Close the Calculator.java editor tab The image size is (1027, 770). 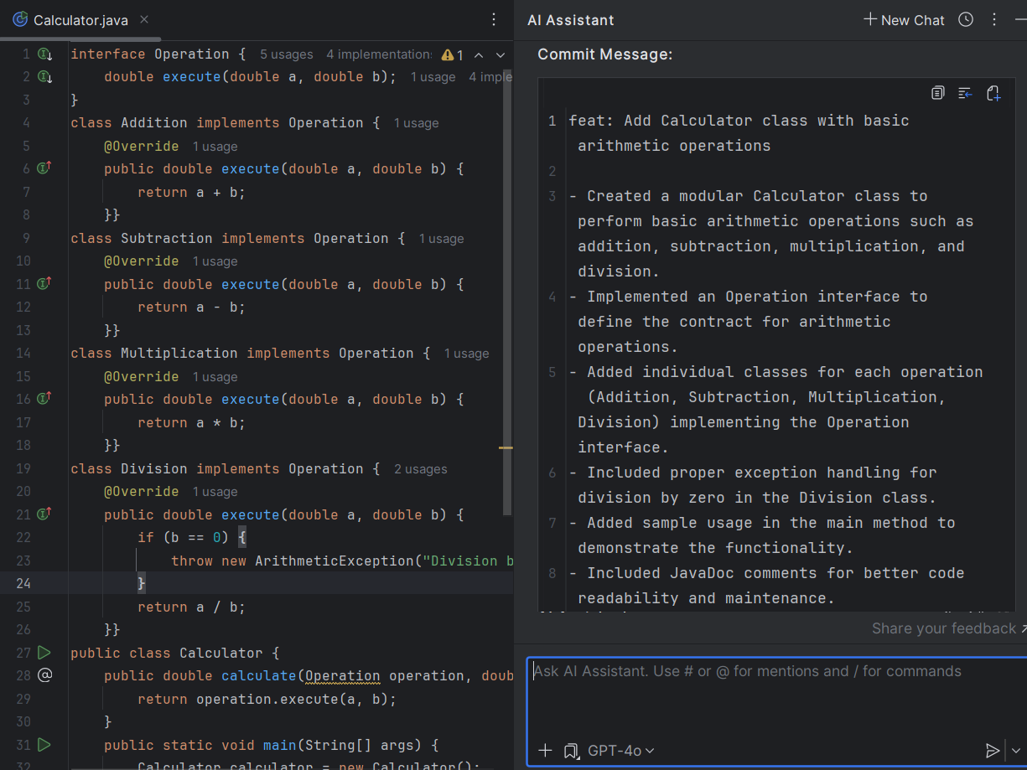(143, 20)
